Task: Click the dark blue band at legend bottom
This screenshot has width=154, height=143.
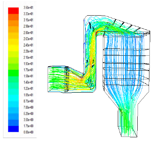Action: point(13,129)
